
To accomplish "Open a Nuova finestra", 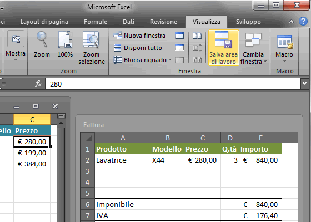I will coord(139,36).
